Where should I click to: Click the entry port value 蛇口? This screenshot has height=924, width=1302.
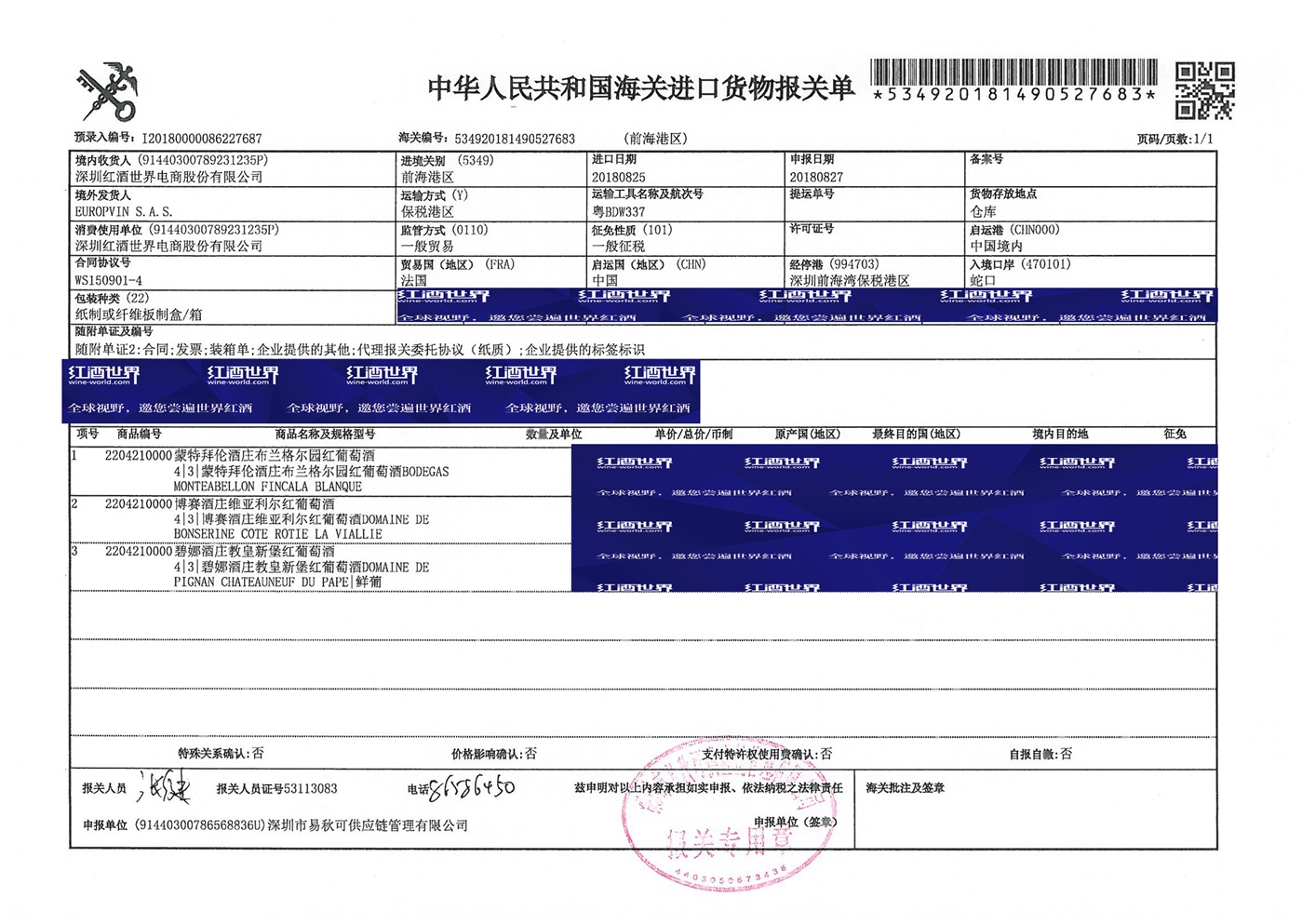(983, 280)
